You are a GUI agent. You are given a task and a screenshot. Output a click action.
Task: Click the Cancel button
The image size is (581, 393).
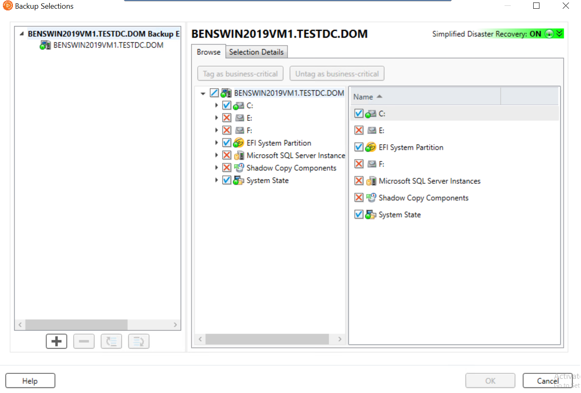(548, 381)
